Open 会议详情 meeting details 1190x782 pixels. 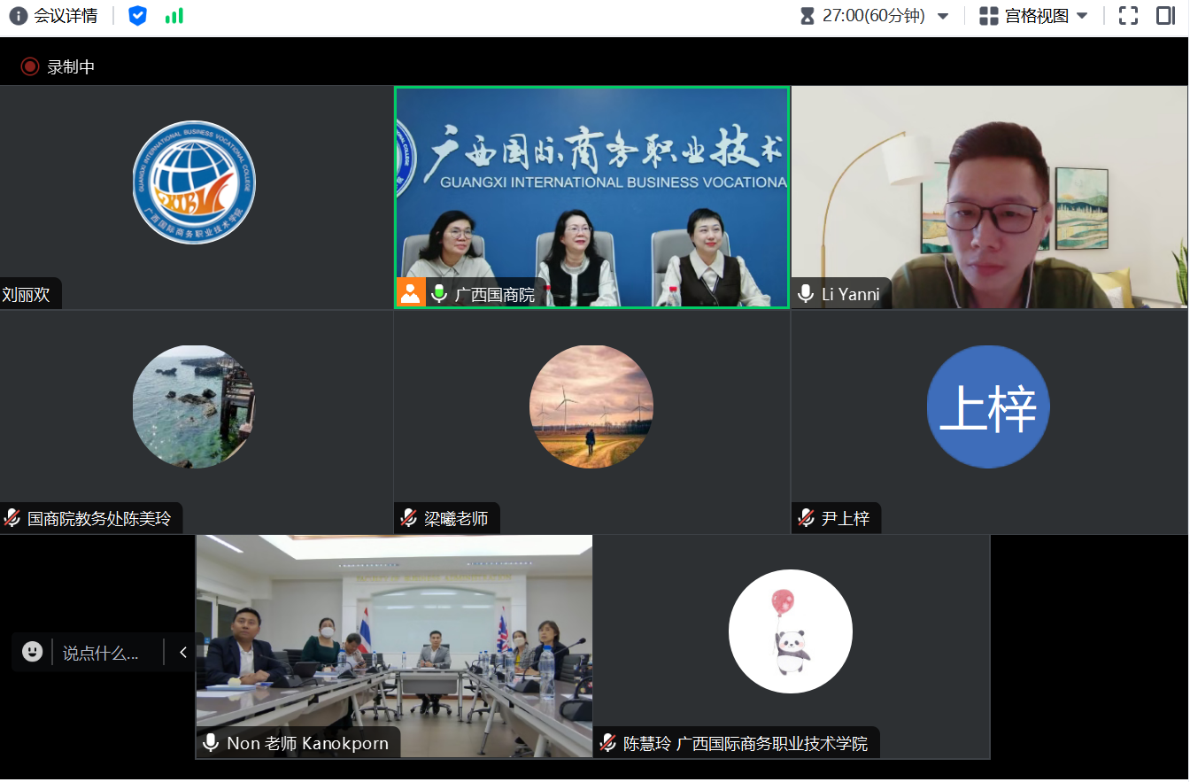(66, 16)
